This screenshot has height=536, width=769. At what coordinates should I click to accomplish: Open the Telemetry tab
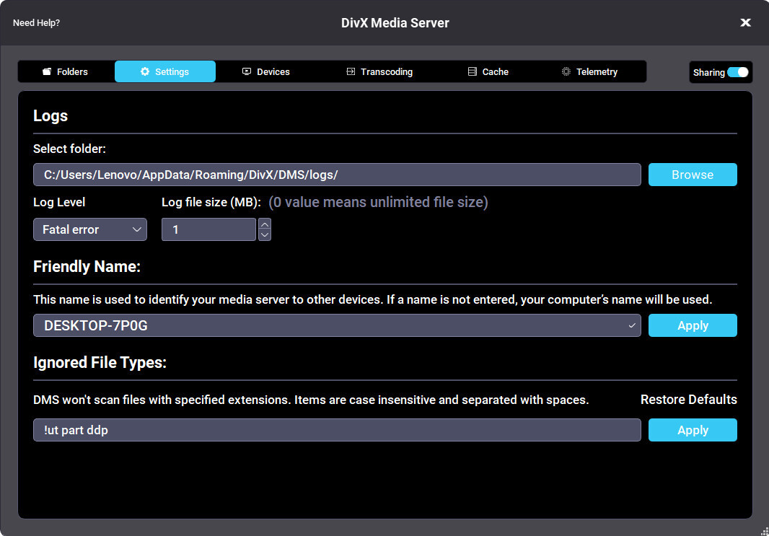click(x=589, y=71)
